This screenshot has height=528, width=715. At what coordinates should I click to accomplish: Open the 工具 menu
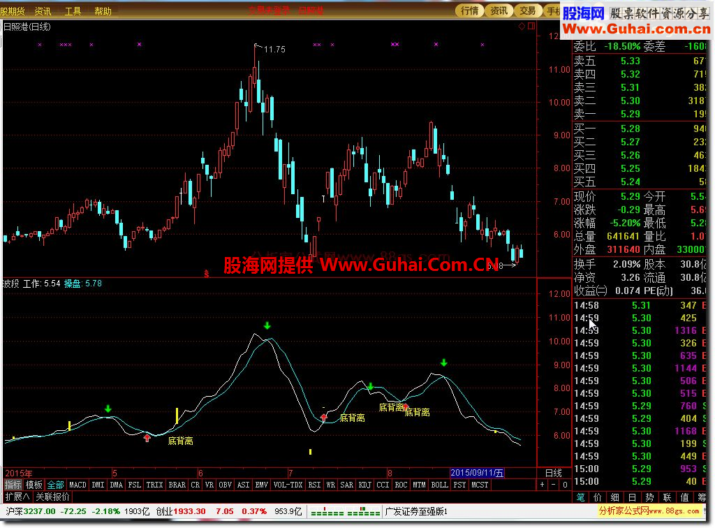click(73, 11)
